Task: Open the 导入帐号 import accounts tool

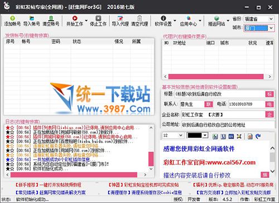Action: [32, 21]
